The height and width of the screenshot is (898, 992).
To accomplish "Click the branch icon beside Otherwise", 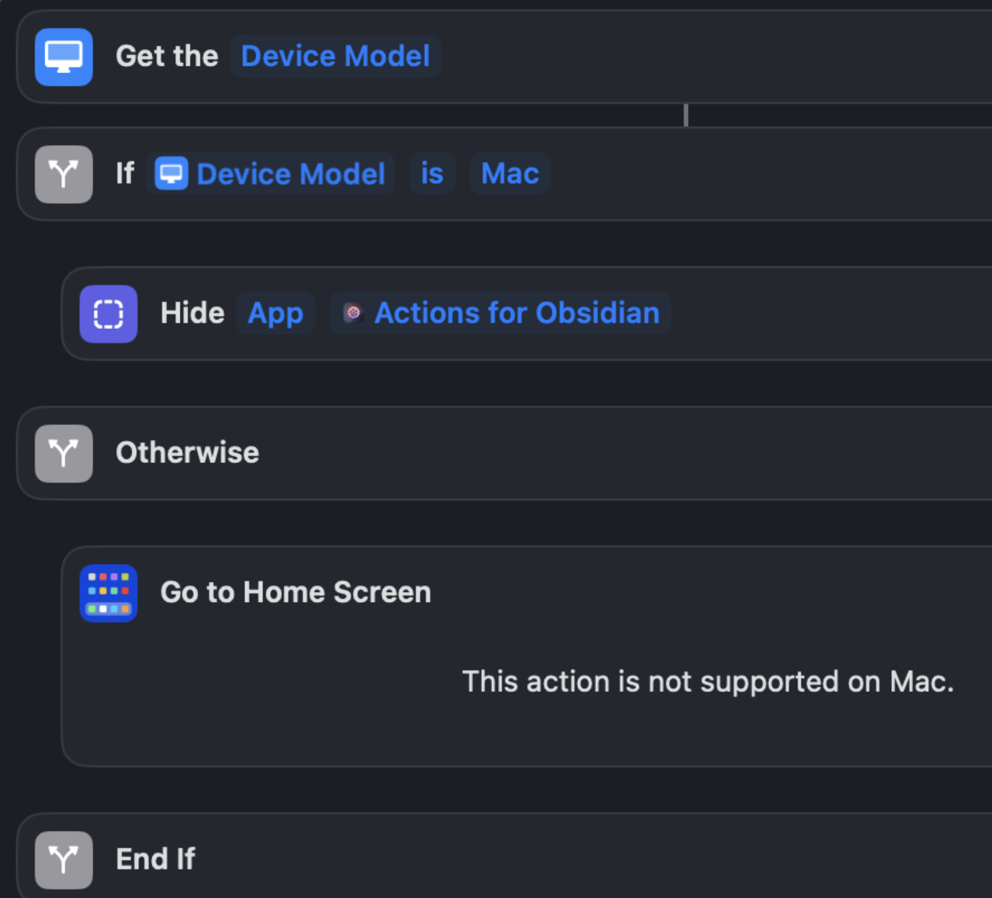I will coord(64,454).
